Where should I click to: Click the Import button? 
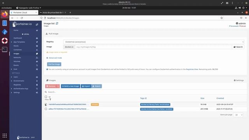click(86, 86)
